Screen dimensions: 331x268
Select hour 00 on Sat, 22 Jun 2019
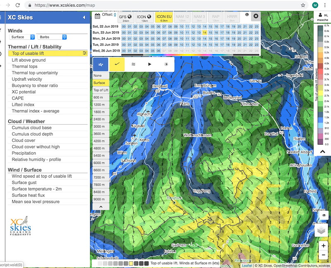coord(124,26)
